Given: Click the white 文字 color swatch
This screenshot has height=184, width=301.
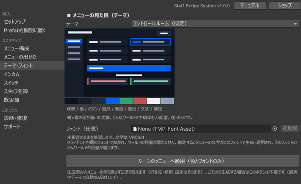Looking at the screenshot, I should tap(153, 101).
